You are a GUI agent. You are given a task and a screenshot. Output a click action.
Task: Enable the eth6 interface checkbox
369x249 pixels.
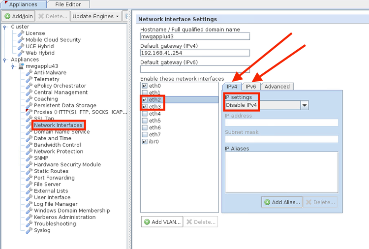tap(145, 127)
